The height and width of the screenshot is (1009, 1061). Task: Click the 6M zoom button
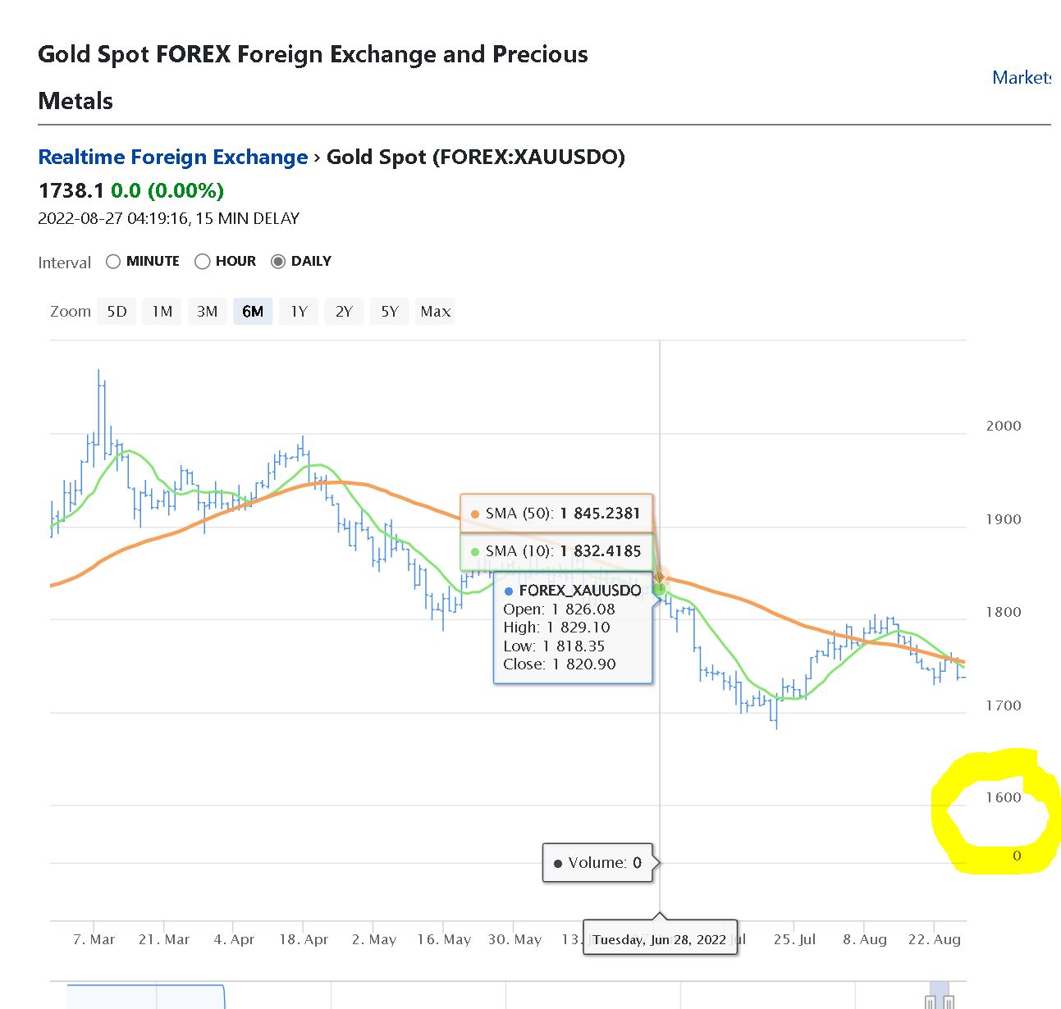point(253,312)
